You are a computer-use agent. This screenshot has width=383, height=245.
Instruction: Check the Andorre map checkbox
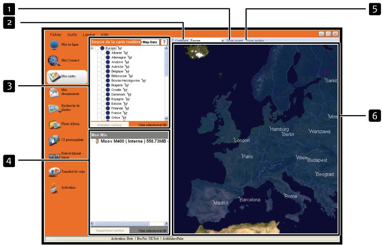[103, 62]
